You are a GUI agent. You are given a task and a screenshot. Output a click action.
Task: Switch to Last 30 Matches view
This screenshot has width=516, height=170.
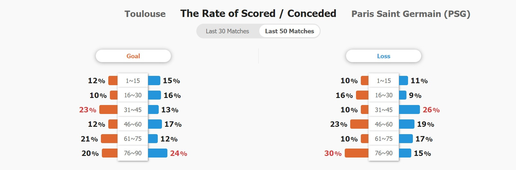(227, 31)
